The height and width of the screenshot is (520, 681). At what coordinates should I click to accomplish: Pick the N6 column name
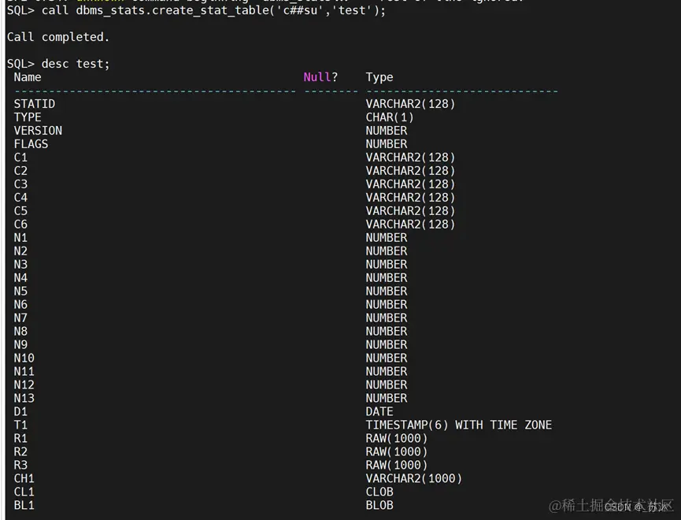(x=20, y=305)
